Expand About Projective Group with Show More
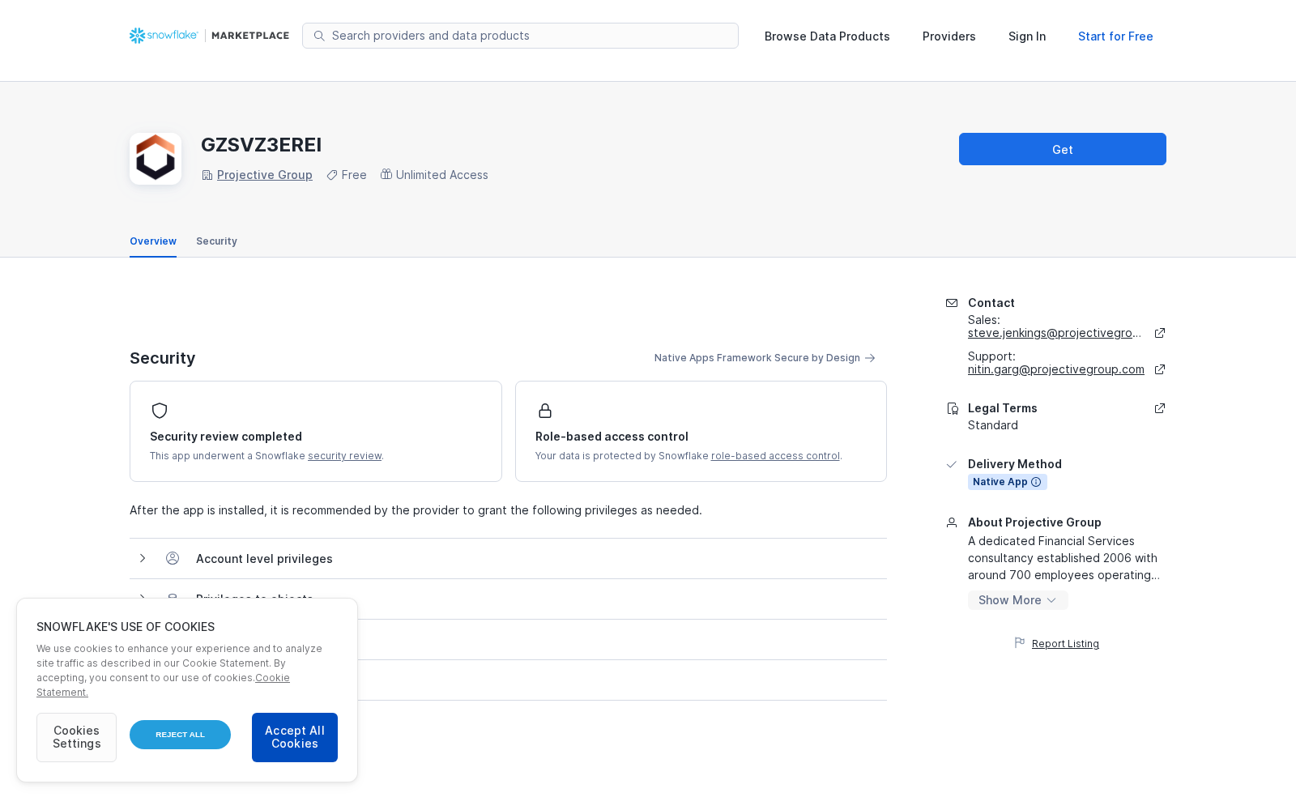Viewport: 1296px width, 810px height. pos(1018,600)
